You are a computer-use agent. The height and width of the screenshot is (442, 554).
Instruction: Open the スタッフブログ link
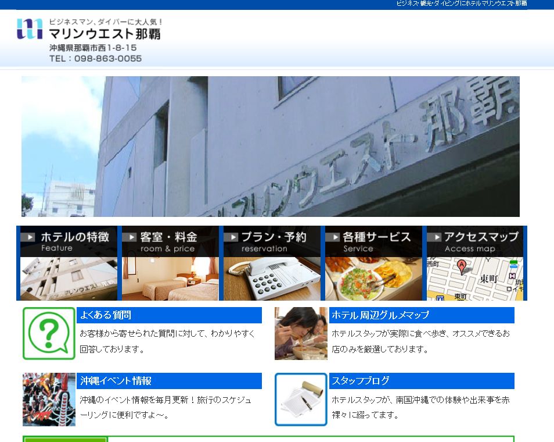click(361, 381)
